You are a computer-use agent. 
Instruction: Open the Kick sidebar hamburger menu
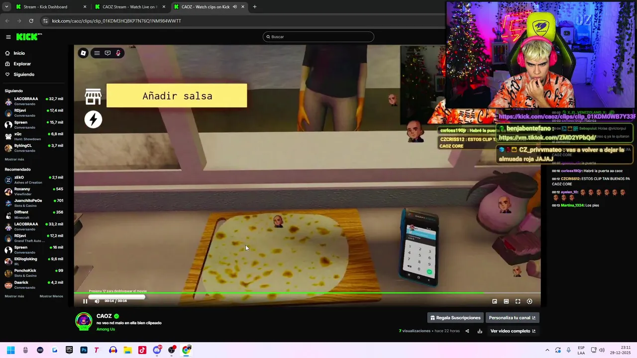(8, 37)
